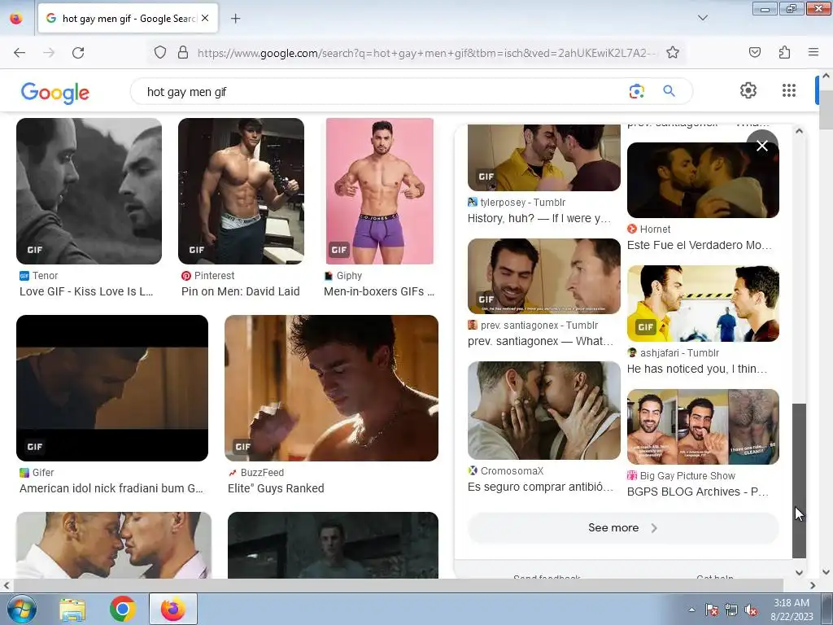Screen dimensions: 833x625
Task: Click the side panel scroll down arrow
Action: click(x=799, y=572)
